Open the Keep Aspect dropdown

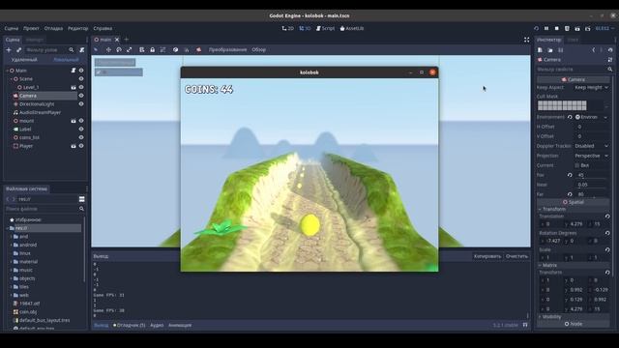[591, 88]
